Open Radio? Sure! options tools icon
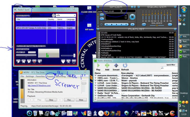 click(68, 62)
